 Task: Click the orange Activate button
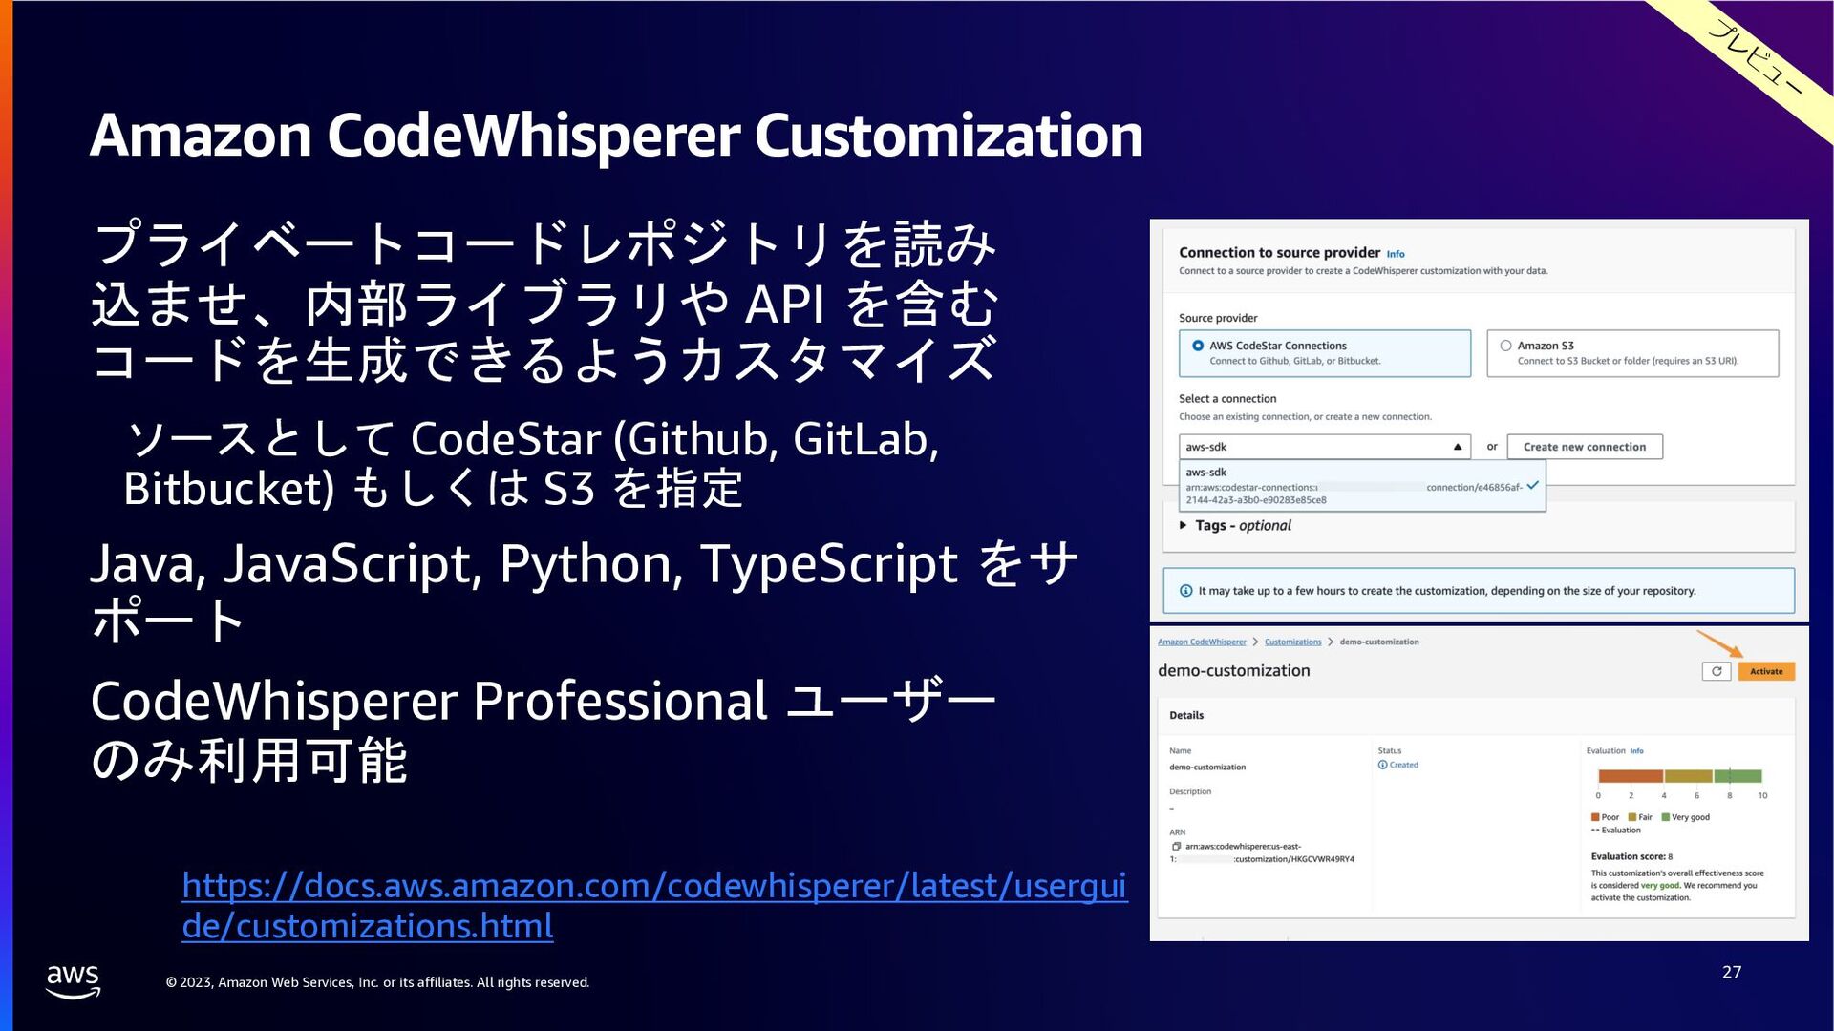pos(1766,671)
